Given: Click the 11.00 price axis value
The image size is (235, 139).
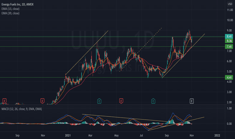Looking at the screenshot, I should (x=230, y=10).
